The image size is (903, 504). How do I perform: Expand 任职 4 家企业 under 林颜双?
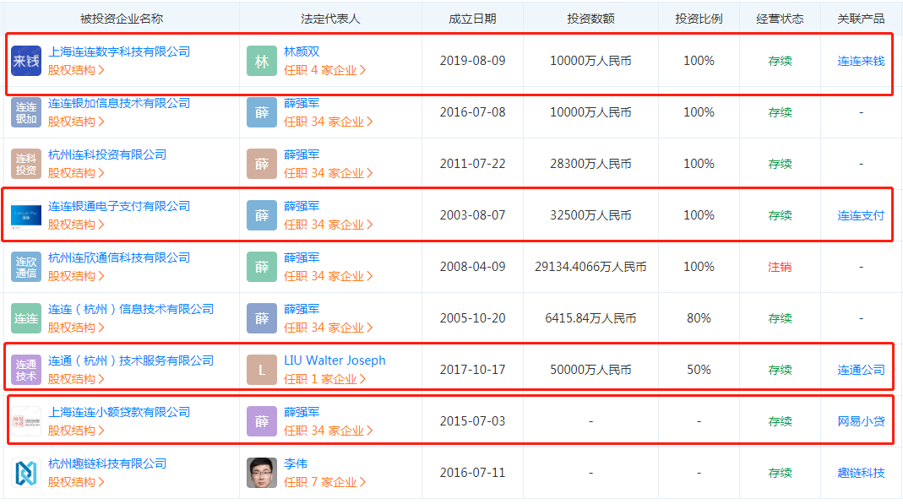coord(324,71)
